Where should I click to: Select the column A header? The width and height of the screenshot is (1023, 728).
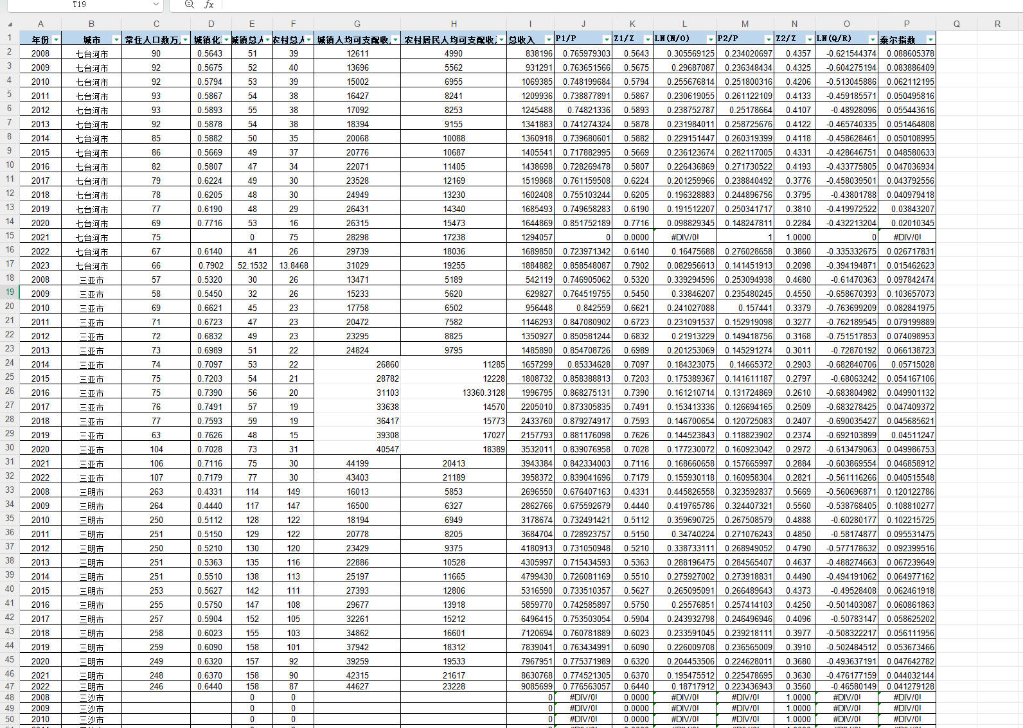40,24
